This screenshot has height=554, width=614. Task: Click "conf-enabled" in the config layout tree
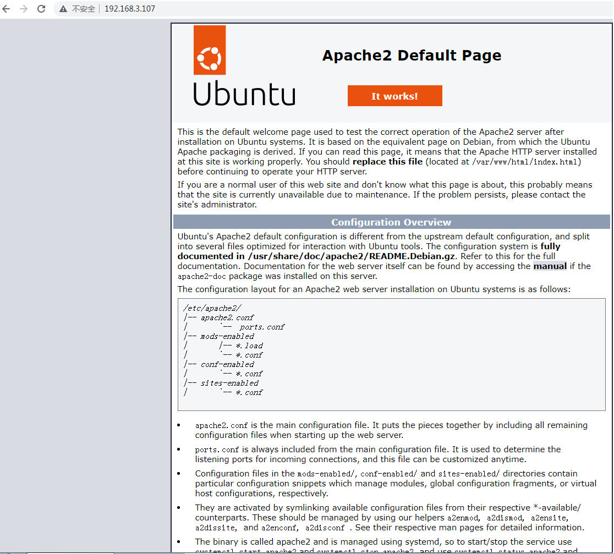coord(227,365)
